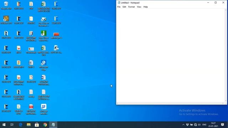This screenshot has width=228, height=128.
Task: Select the SEARCHING & SORTING folder
Action: pos(19,95)
